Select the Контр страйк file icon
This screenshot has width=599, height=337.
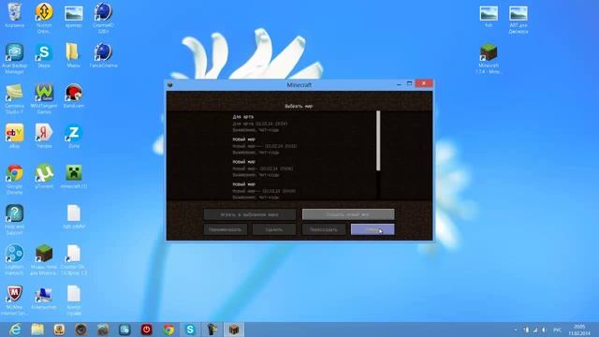74,300
